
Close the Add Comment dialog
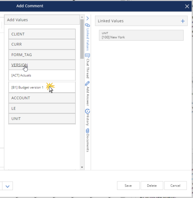187,6
